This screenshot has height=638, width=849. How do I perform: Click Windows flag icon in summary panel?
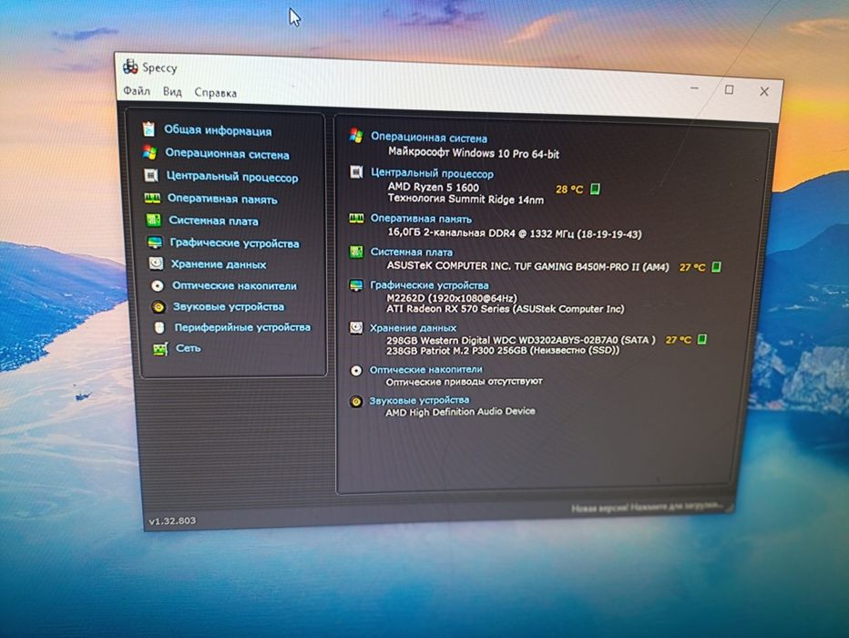point(356,136)
